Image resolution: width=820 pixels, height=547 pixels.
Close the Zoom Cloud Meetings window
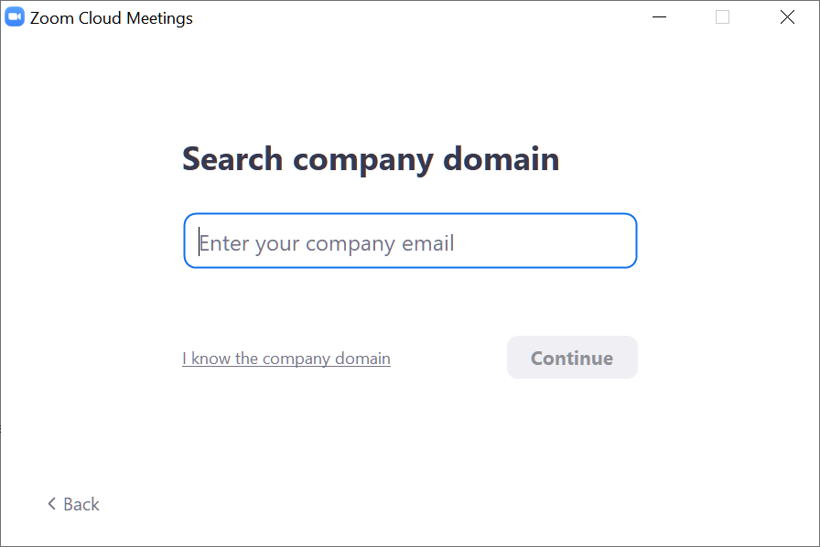click(787, 17)
